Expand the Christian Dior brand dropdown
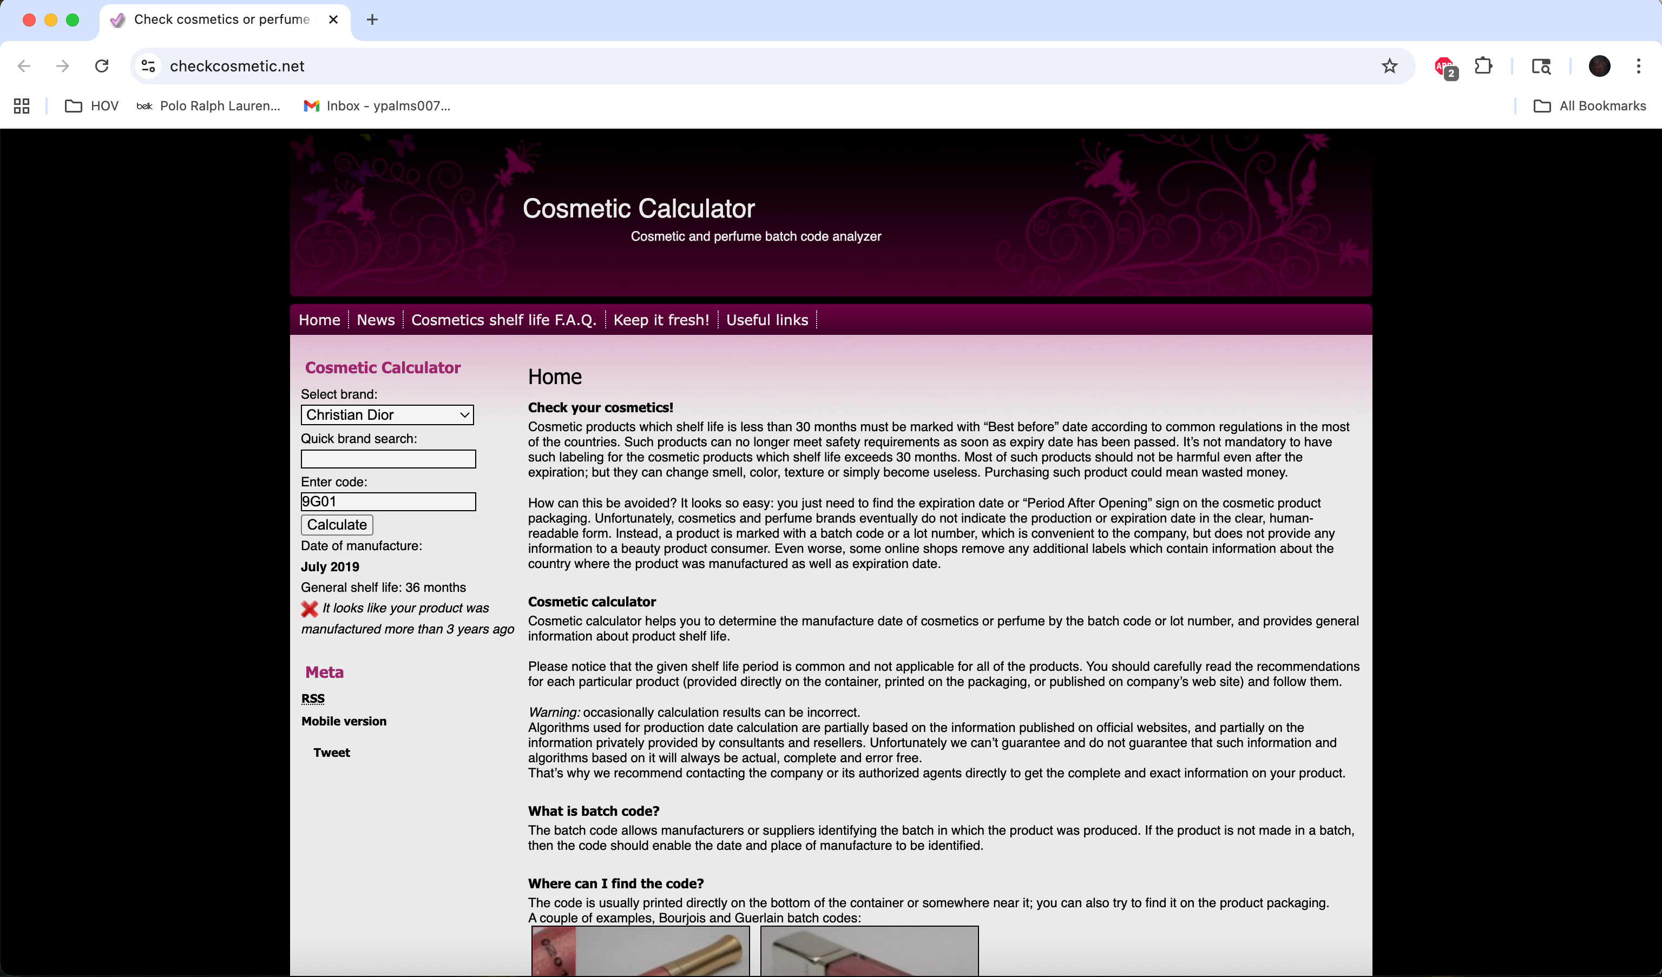 click(387, 415)
